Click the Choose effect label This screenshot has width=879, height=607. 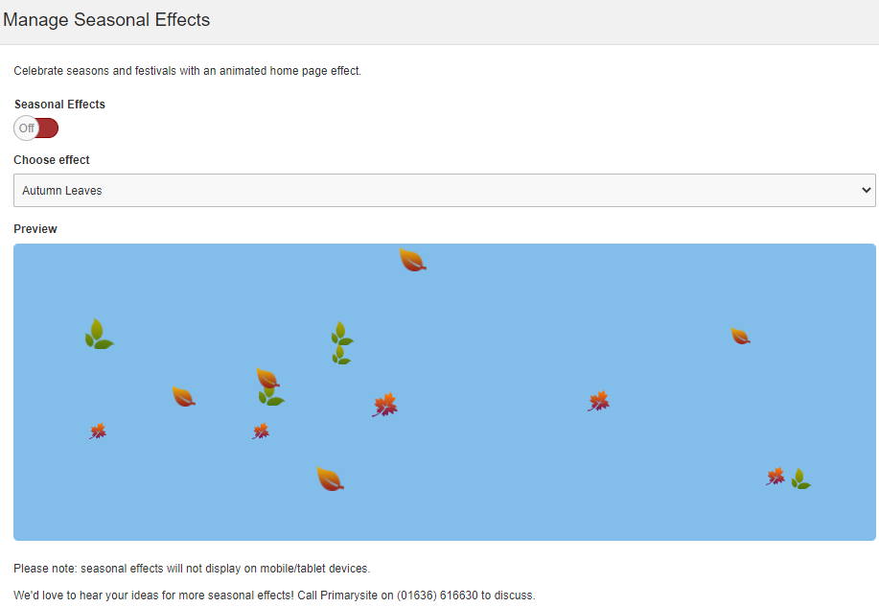[x=52, y=160]
